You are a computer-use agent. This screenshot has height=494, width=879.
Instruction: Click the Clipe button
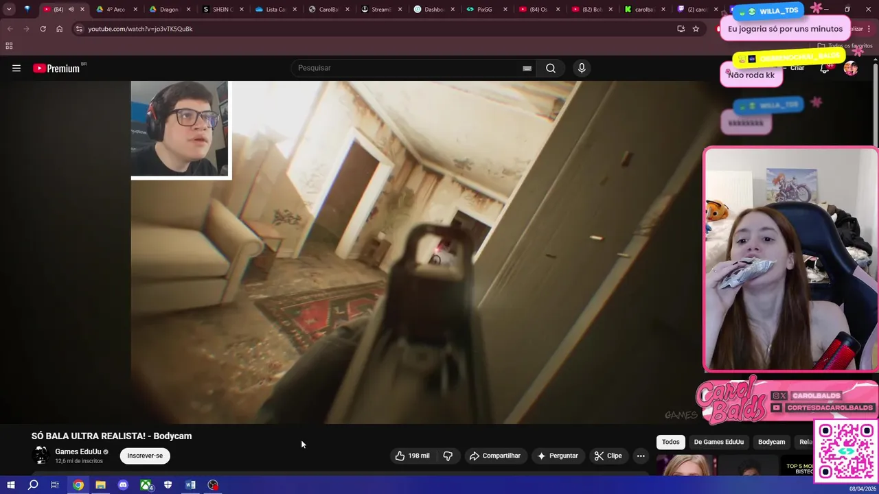point(608,456)
